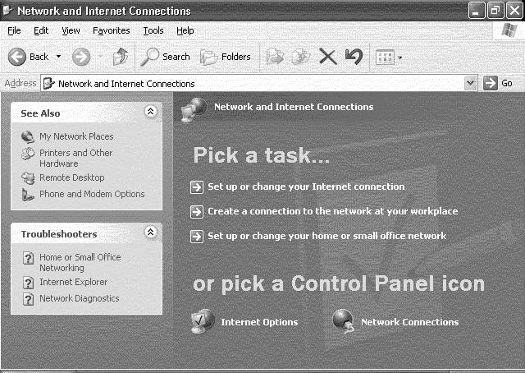
Task: Open the Network Diagnostics troubleshooter link
Action: [x=80, y=298]
